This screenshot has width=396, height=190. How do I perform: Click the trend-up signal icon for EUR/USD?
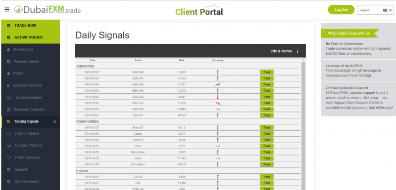point(218,84)
